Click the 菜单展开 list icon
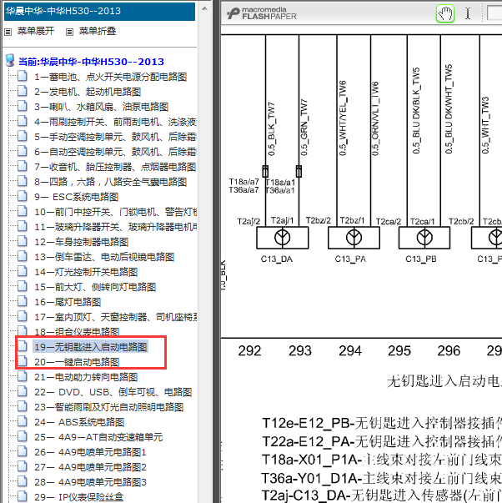Viewport: 502px width, 503px height. pyautogui.click(x=8, y=32)
